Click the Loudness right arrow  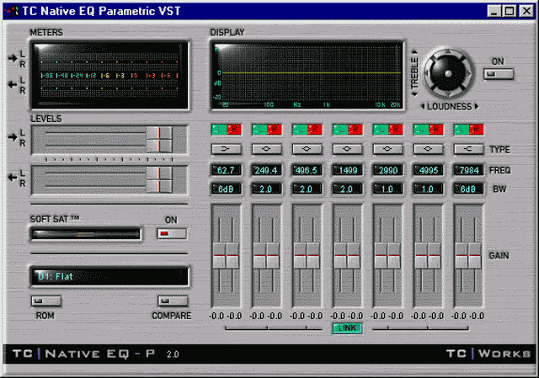477,107
